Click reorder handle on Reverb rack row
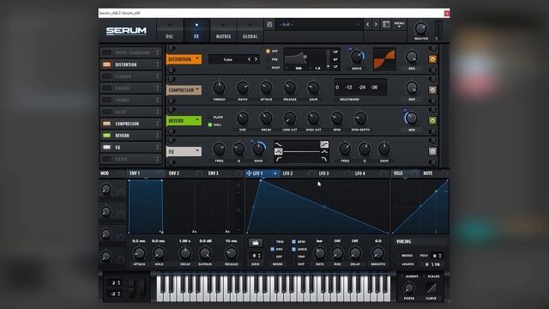Screen dimensions: 549x309 157,136
